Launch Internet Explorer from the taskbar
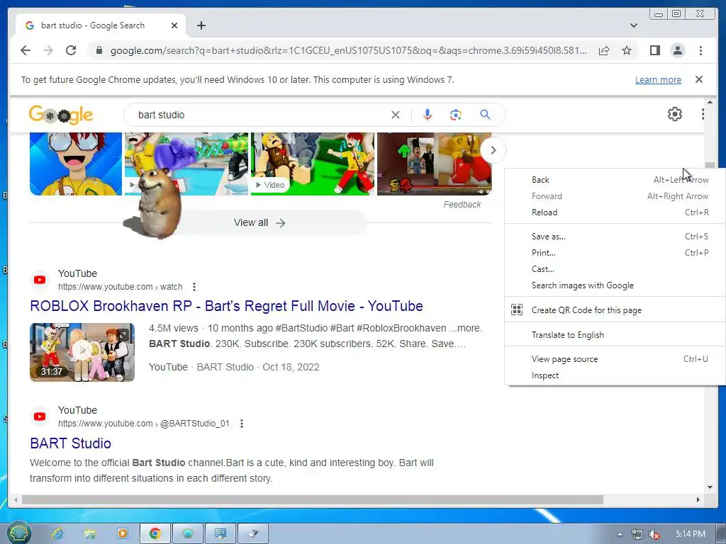The width and height of the screenshot is (726, 544). 57,534
